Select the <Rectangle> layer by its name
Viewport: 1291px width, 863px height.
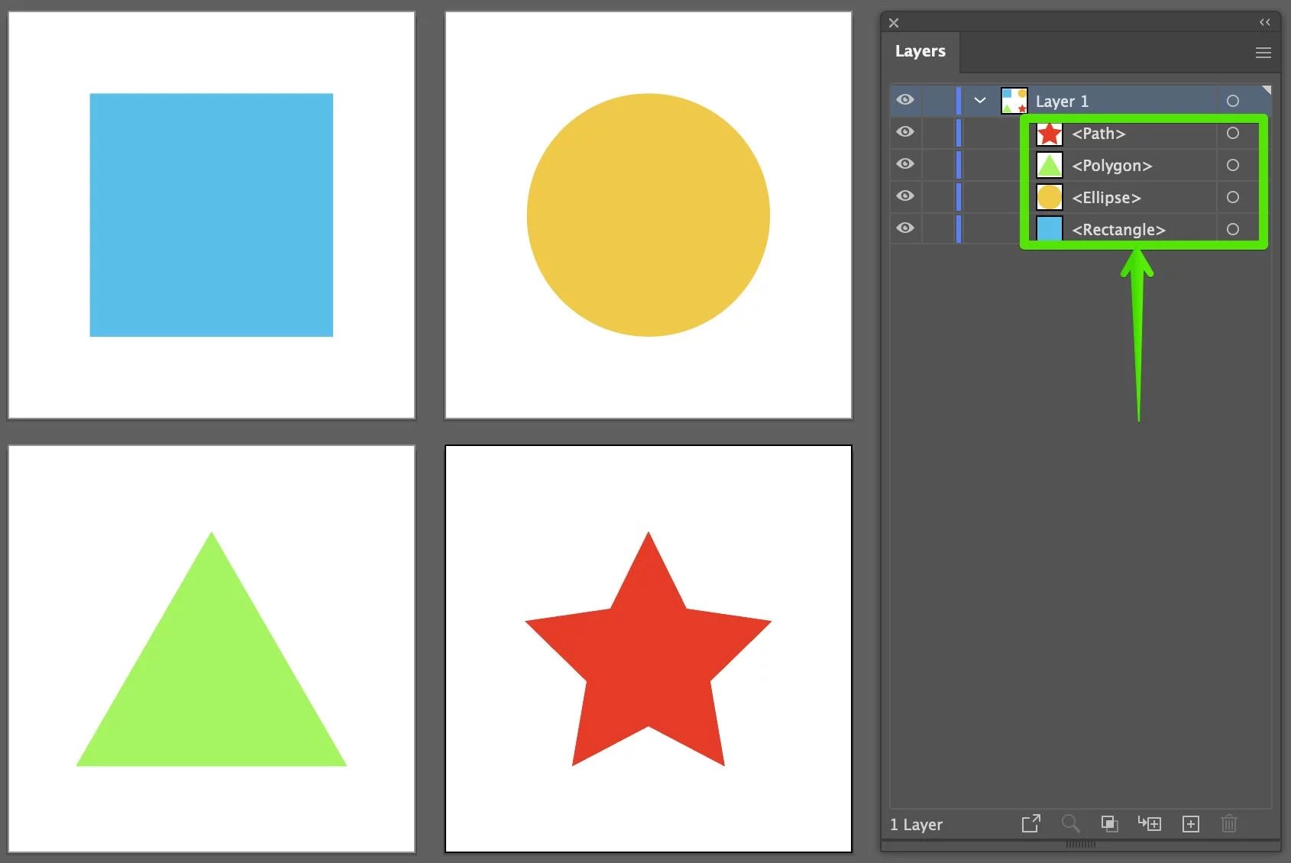tap(1118, 229)
